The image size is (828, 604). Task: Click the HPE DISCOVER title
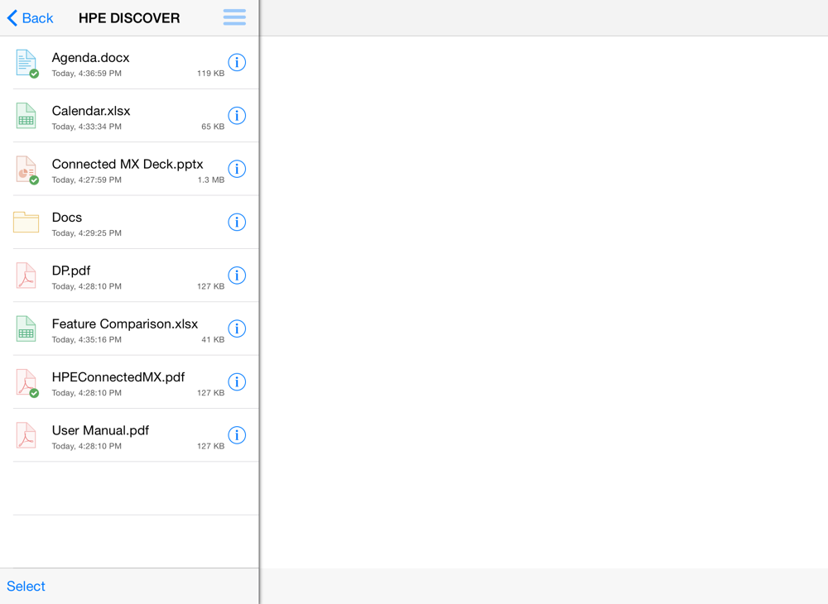pos(129,18)
